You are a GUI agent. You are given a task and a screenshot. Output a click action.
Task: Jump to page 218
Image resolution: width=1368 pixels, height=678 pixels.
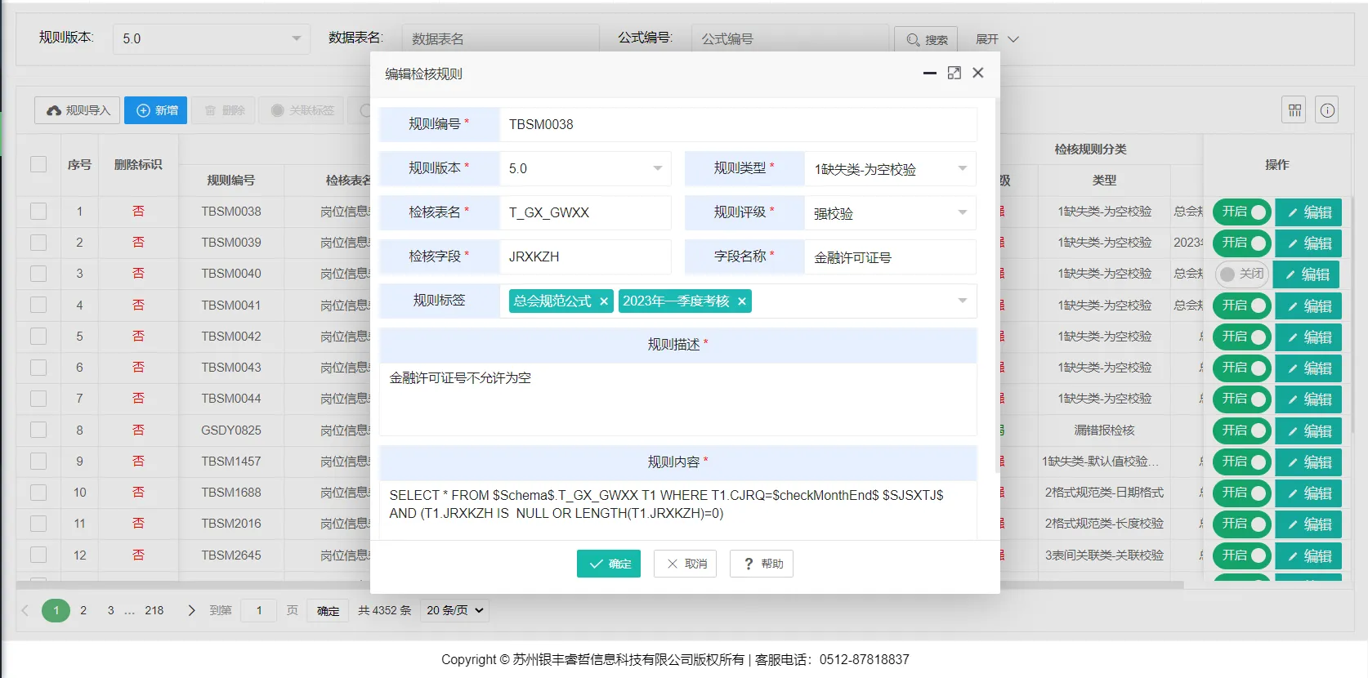[x=154, y=610]
